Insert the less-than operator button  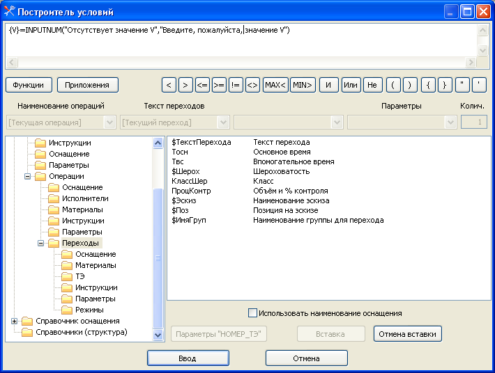pos(168,85)
